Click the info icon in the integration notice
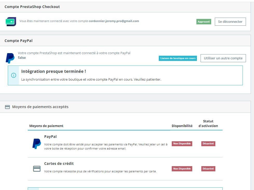Image resolution: width=254 pixels, height=190 pixels. pyautogui.click(x=13, y=75)
